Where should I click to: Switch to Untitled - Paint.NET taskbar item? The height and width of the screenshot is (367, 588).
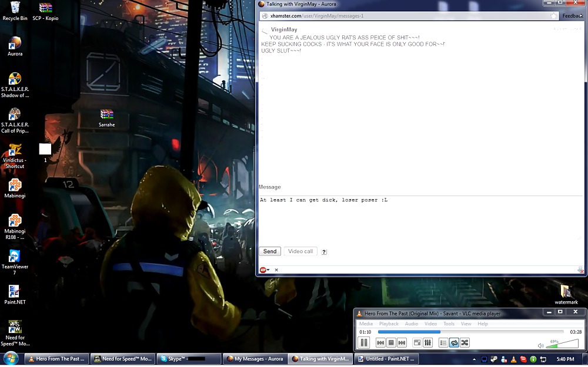(x=386, y=359)
